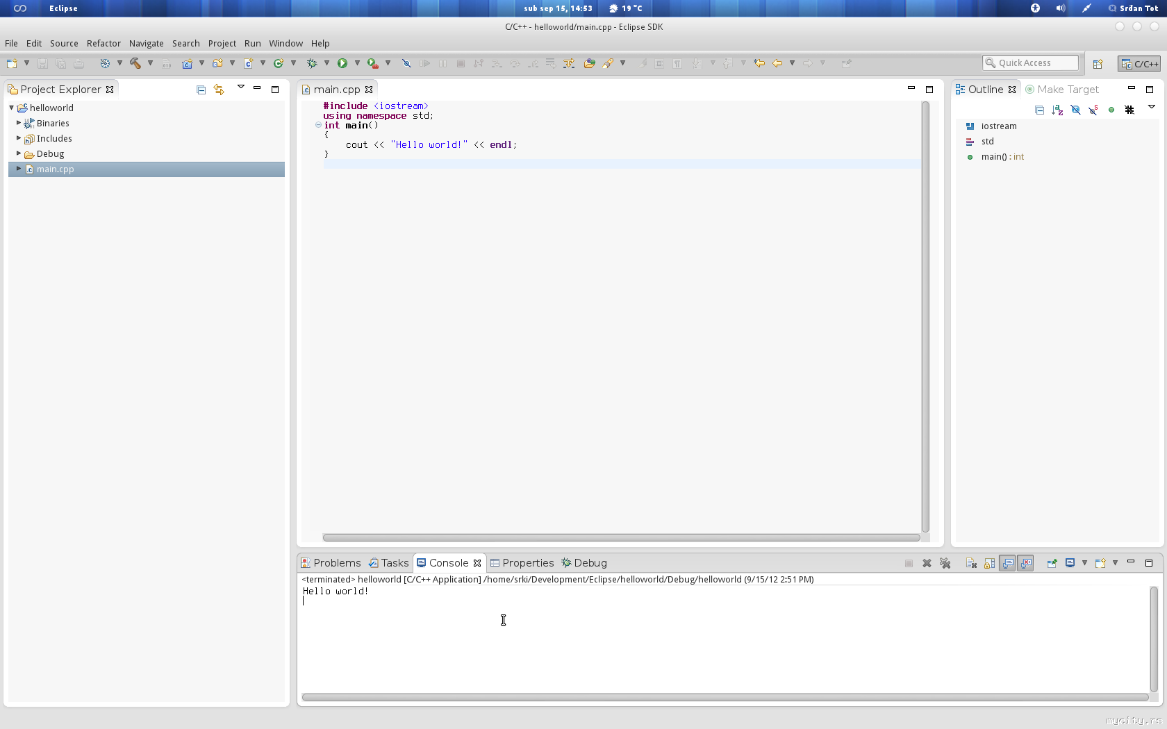The width and height of the screenshot is (1167, 729).
Task: Switch to the C/C++ perspective button
Action: coord(1139,64)
